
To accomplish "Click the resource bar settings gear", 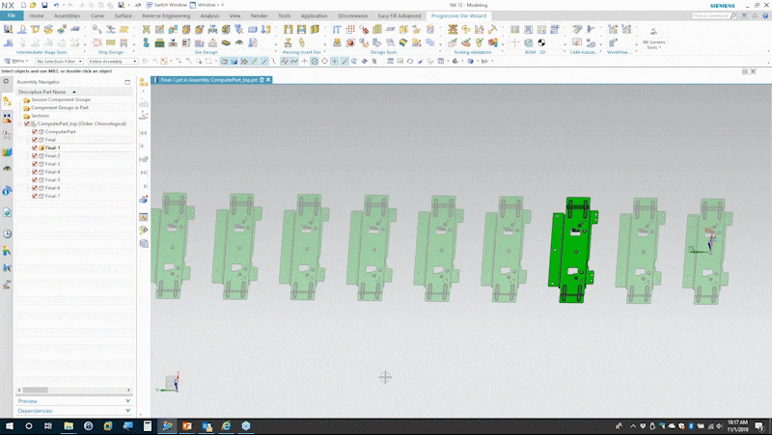I will coord(6,82).
